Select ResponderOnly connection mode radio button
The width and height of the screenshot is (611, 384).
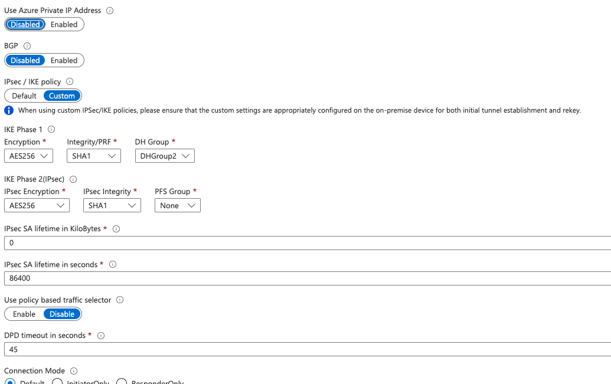tap(122, 382)
